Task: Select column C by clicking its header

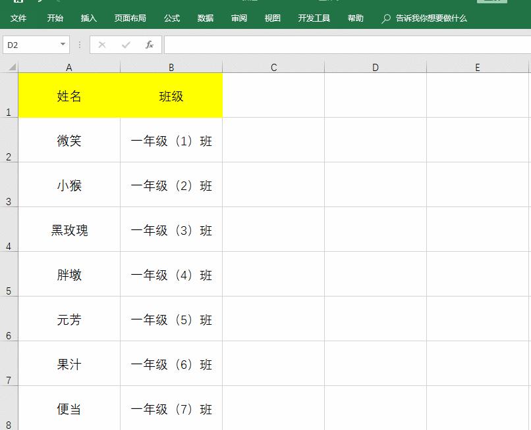Action: 273,66
